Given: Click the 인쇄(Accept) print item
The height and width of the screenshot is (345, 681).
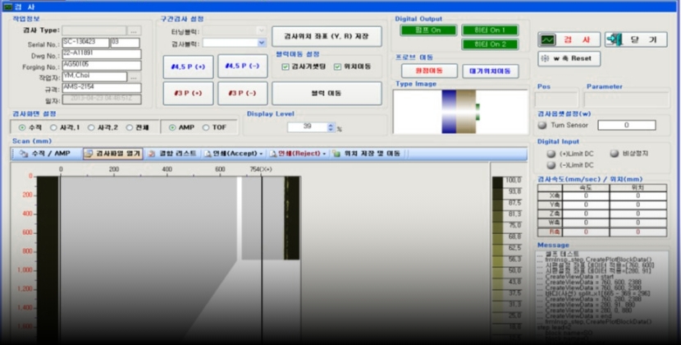Looking at the screenshot, I should click(x=230, y=154).
